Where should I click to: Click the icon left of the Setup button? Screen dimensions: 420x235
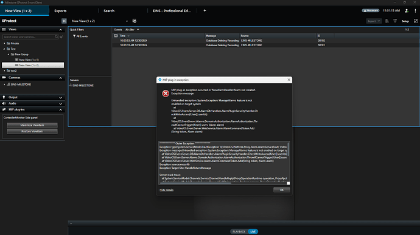(395, 21)
